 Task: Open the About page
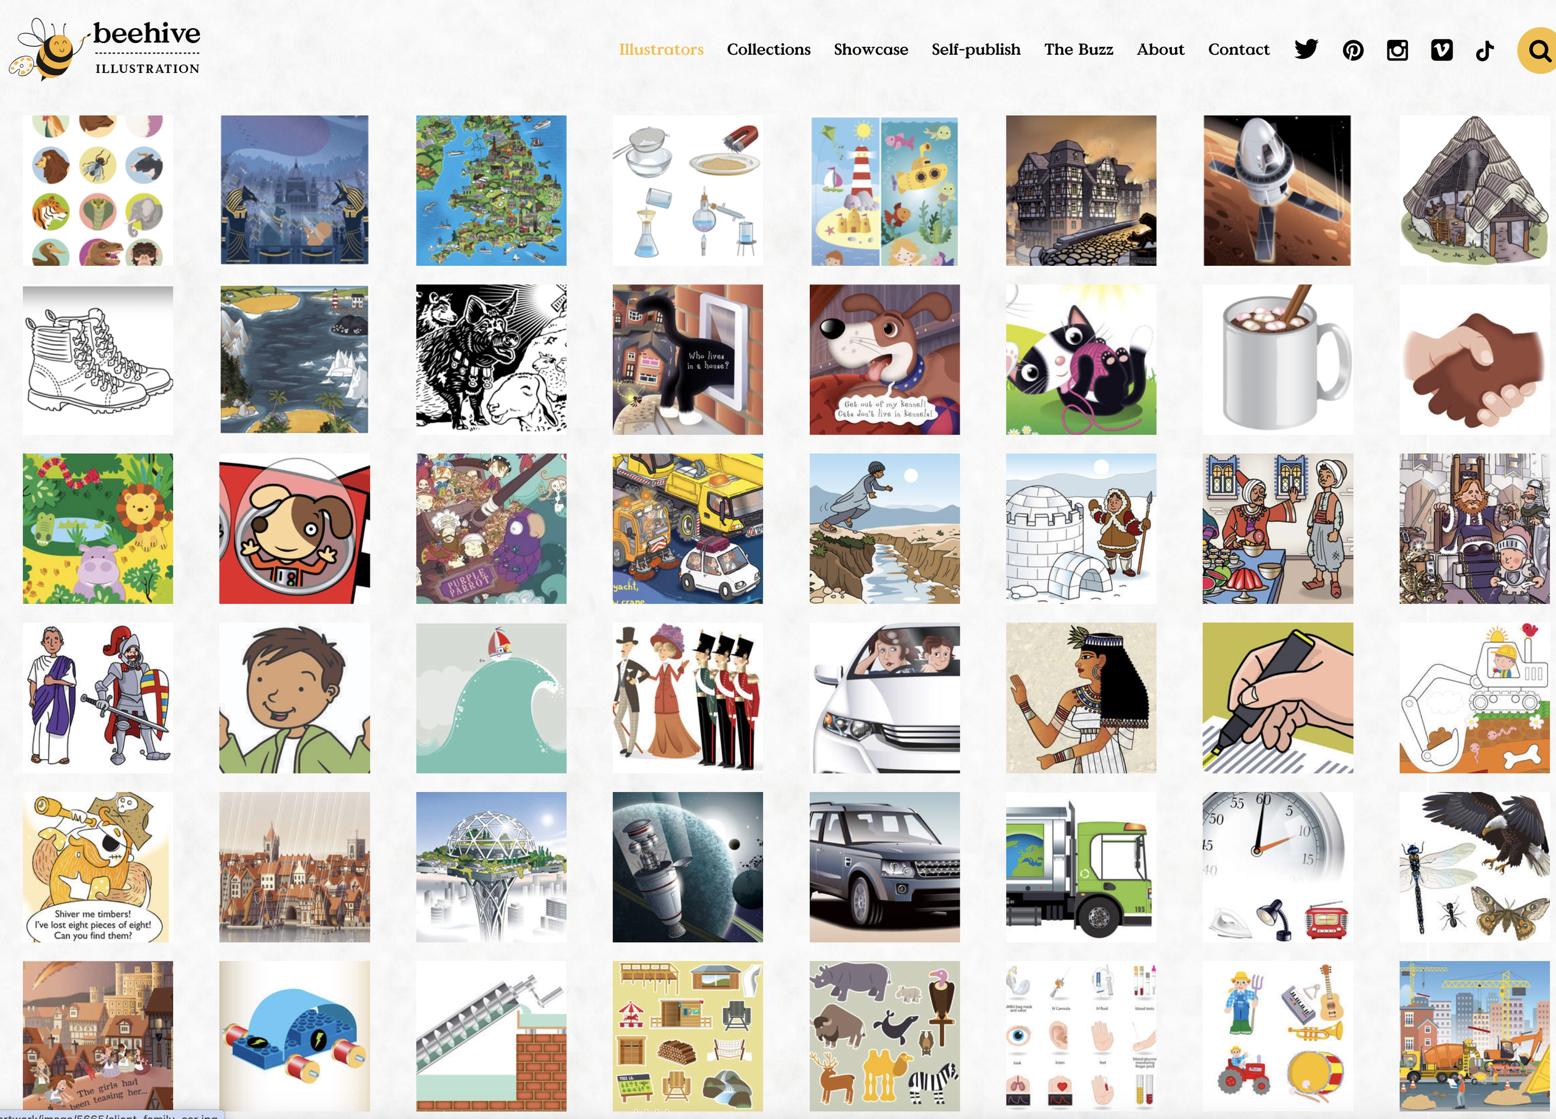[x=1160, y=49]
